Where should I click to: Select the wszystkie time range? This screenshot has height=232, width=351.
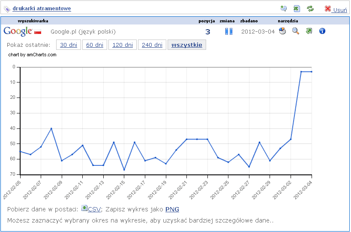pos(186,45)
